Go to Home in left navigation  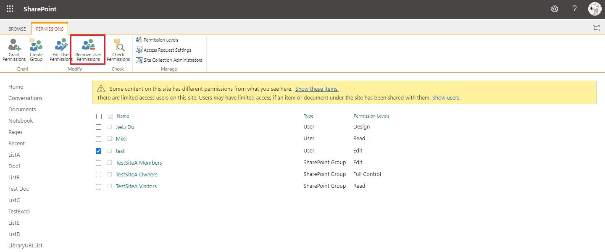[16, 87]
